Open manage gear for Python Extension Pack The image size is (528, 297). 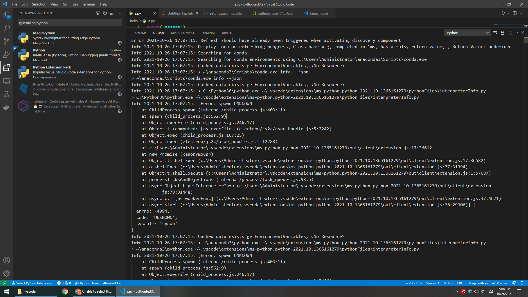[120, 77]
